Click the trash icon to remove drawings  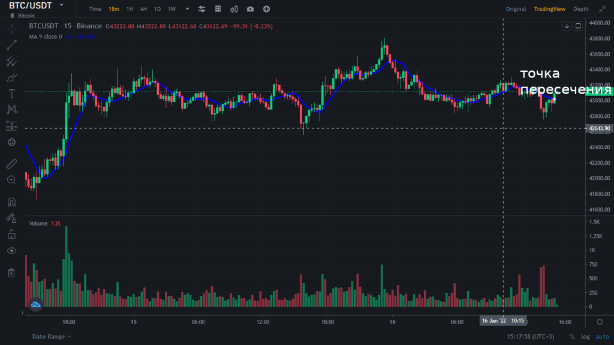[11, 273]
